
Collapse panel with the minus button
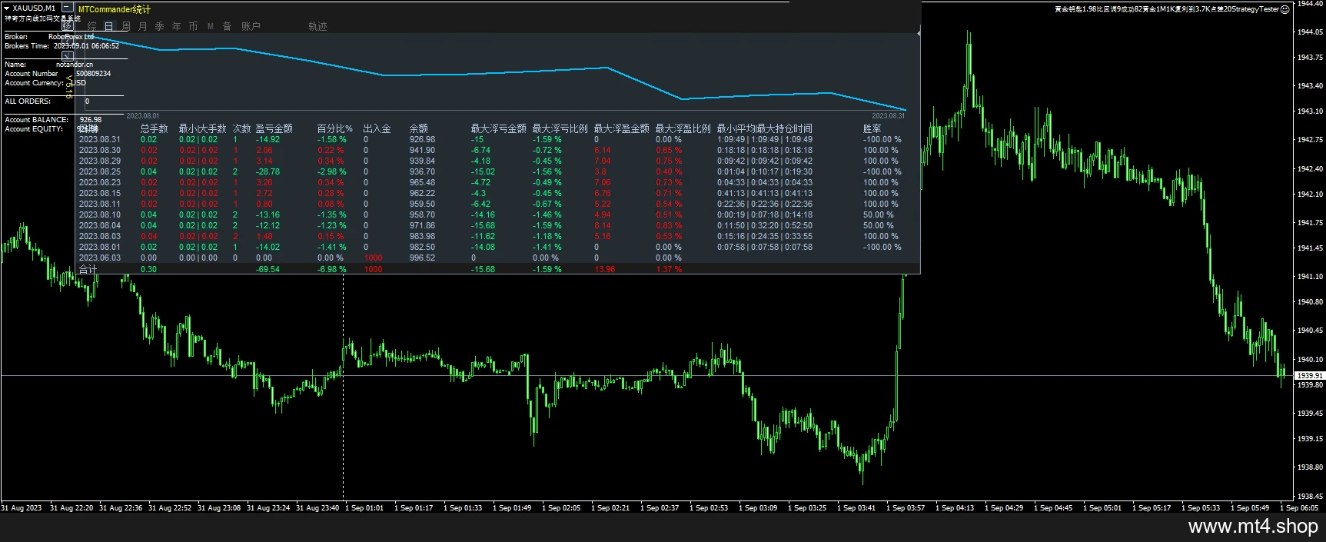point(67,8)
